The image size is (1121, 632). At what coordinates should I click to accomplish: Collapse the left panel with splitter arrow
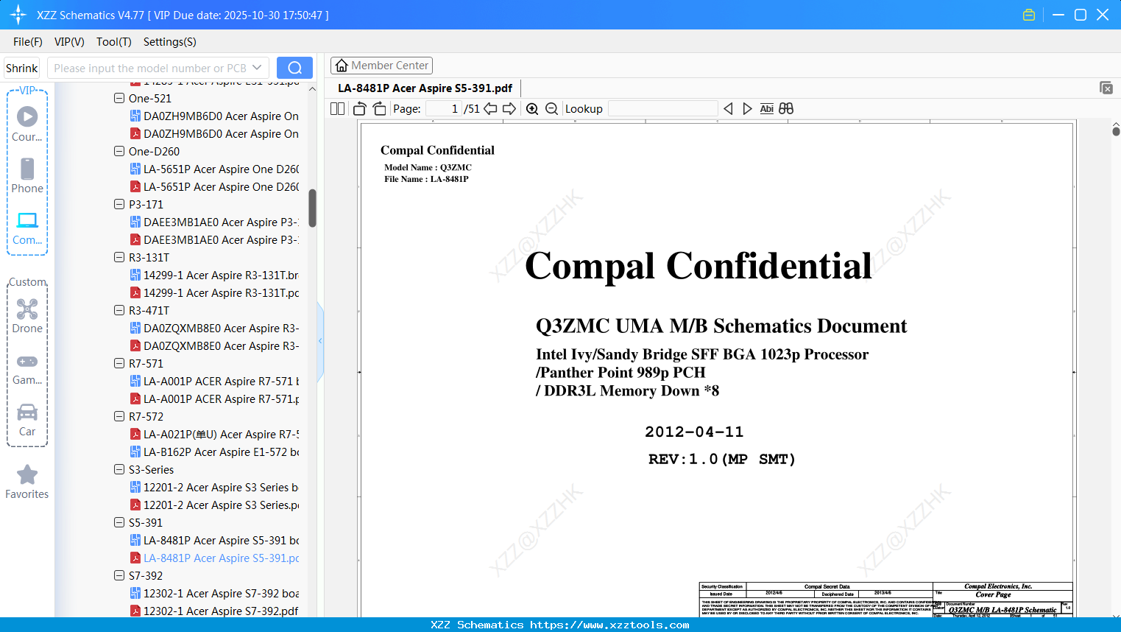(320, 341)
